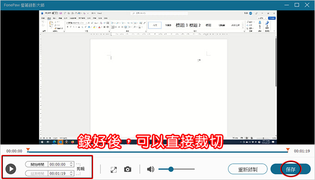Click the recorded video preview area
Image resolution: width=315 pixels, height=180 pixels.
coord(157,77)
